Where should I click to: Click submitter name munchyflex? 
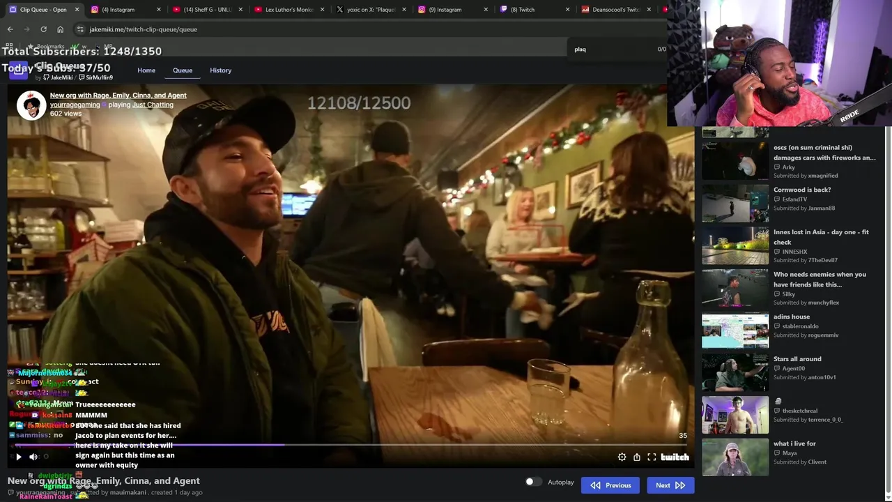coord(824,303)
